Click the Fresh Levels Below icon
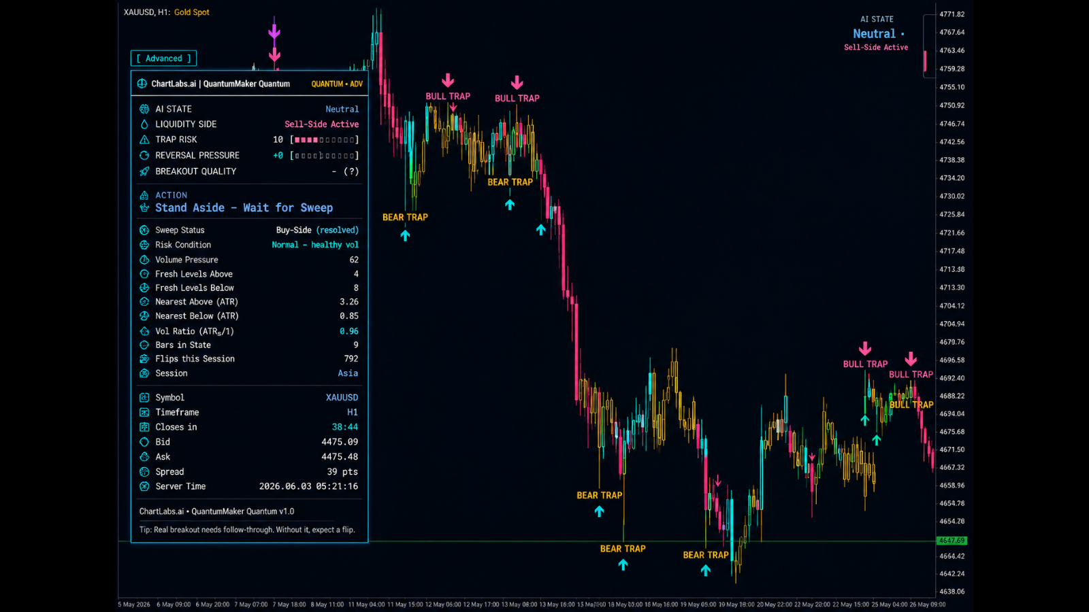1089x612 pixels. pos(144,288)
